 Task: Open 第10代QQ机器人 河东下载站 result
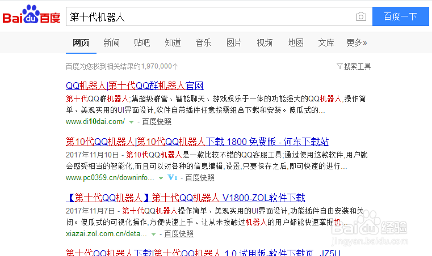pyautogui.click(x=197, y=142)
